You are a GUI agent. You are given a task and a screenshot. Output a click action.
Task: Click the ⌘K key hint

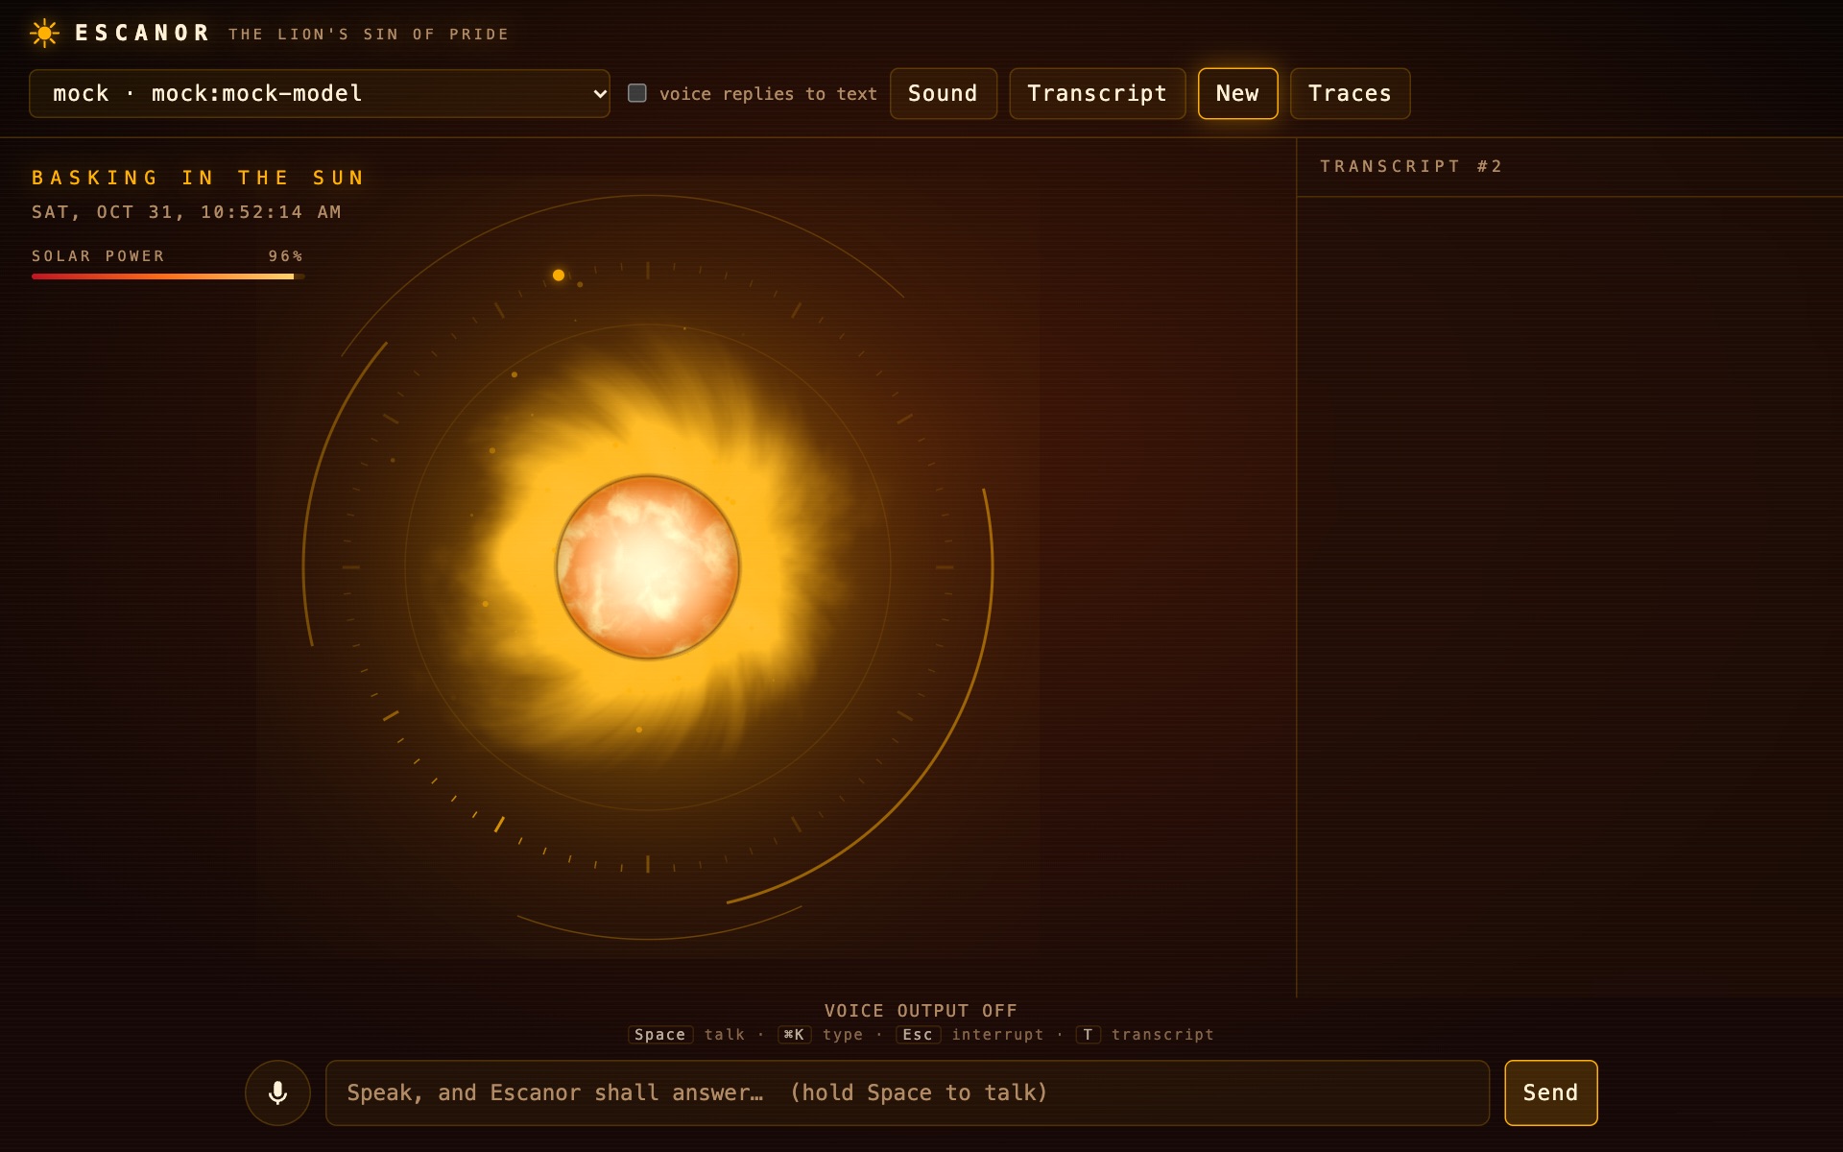click(794, 1035)
